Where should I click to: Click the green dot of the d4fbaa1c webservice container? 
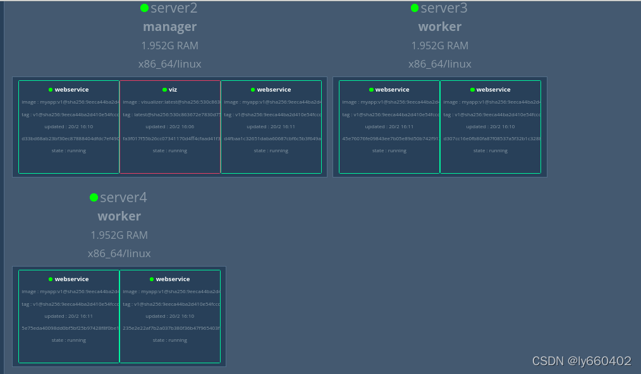pos(253,90)
